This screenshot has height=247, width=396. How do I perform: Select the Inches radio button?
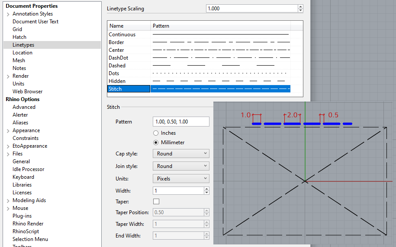156,133
